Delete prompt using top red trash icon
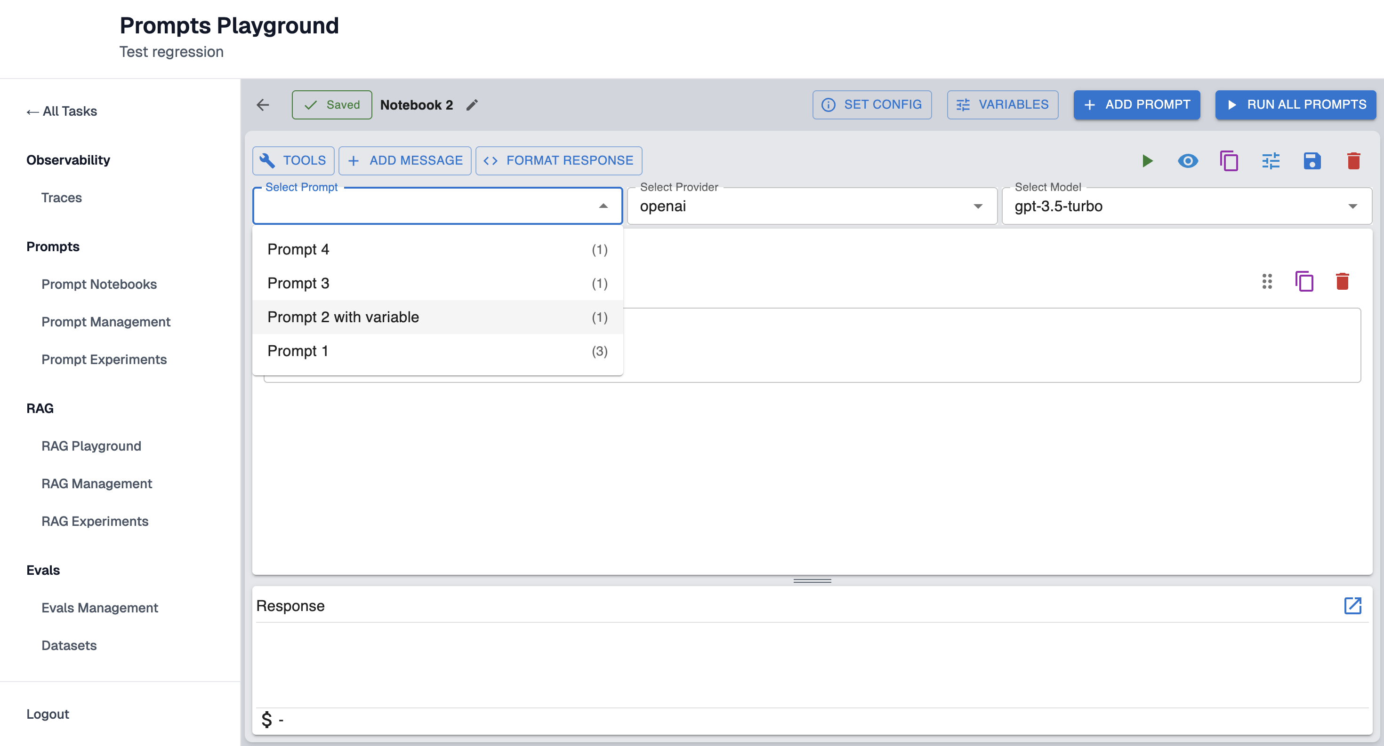The image size is (1384, 746). click(x=1353, y=161)
